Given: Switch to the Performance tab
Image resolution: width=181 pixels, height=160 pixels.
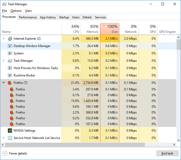Looking at the screenshot, I should (28, 17).
